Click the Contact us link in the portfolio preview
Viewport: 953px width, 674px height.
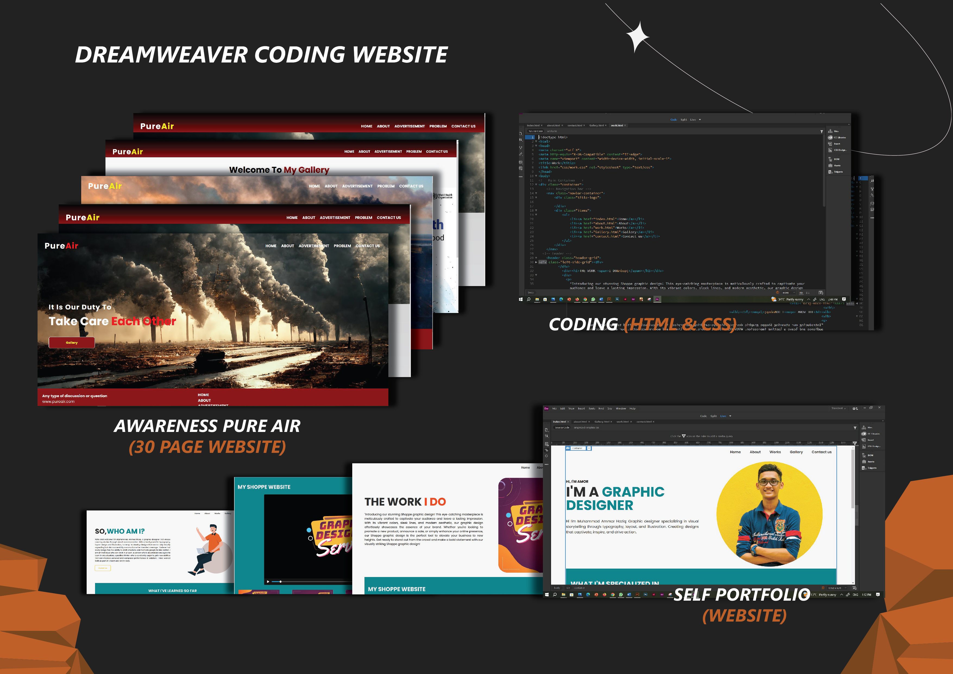[821, 452]
